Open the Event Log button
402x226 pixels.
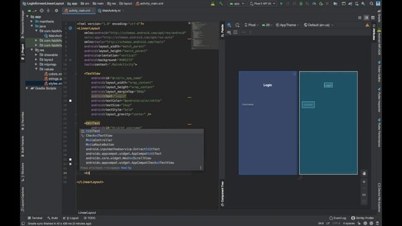point(338,218)
